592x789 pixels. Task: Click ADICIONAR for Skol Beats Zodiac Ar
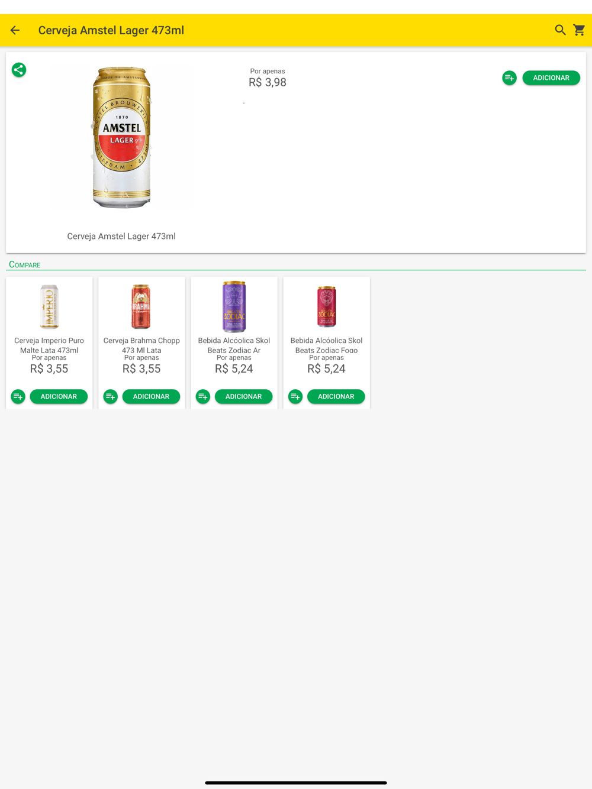(x=243, y=396)
